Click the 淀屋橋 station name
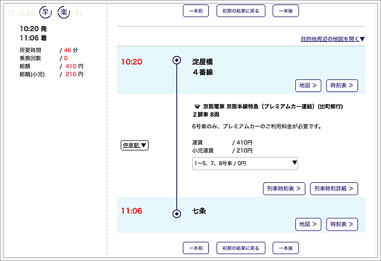The image size is (381, 261). click(x=203, y=62)
